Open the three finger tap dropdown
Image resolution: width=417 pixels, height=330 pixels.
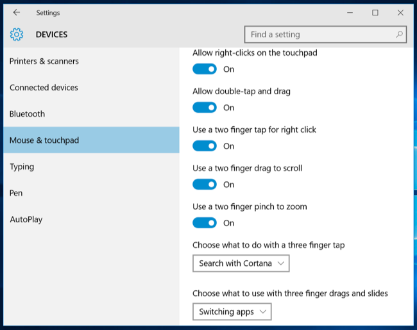[x=241, y=263]
